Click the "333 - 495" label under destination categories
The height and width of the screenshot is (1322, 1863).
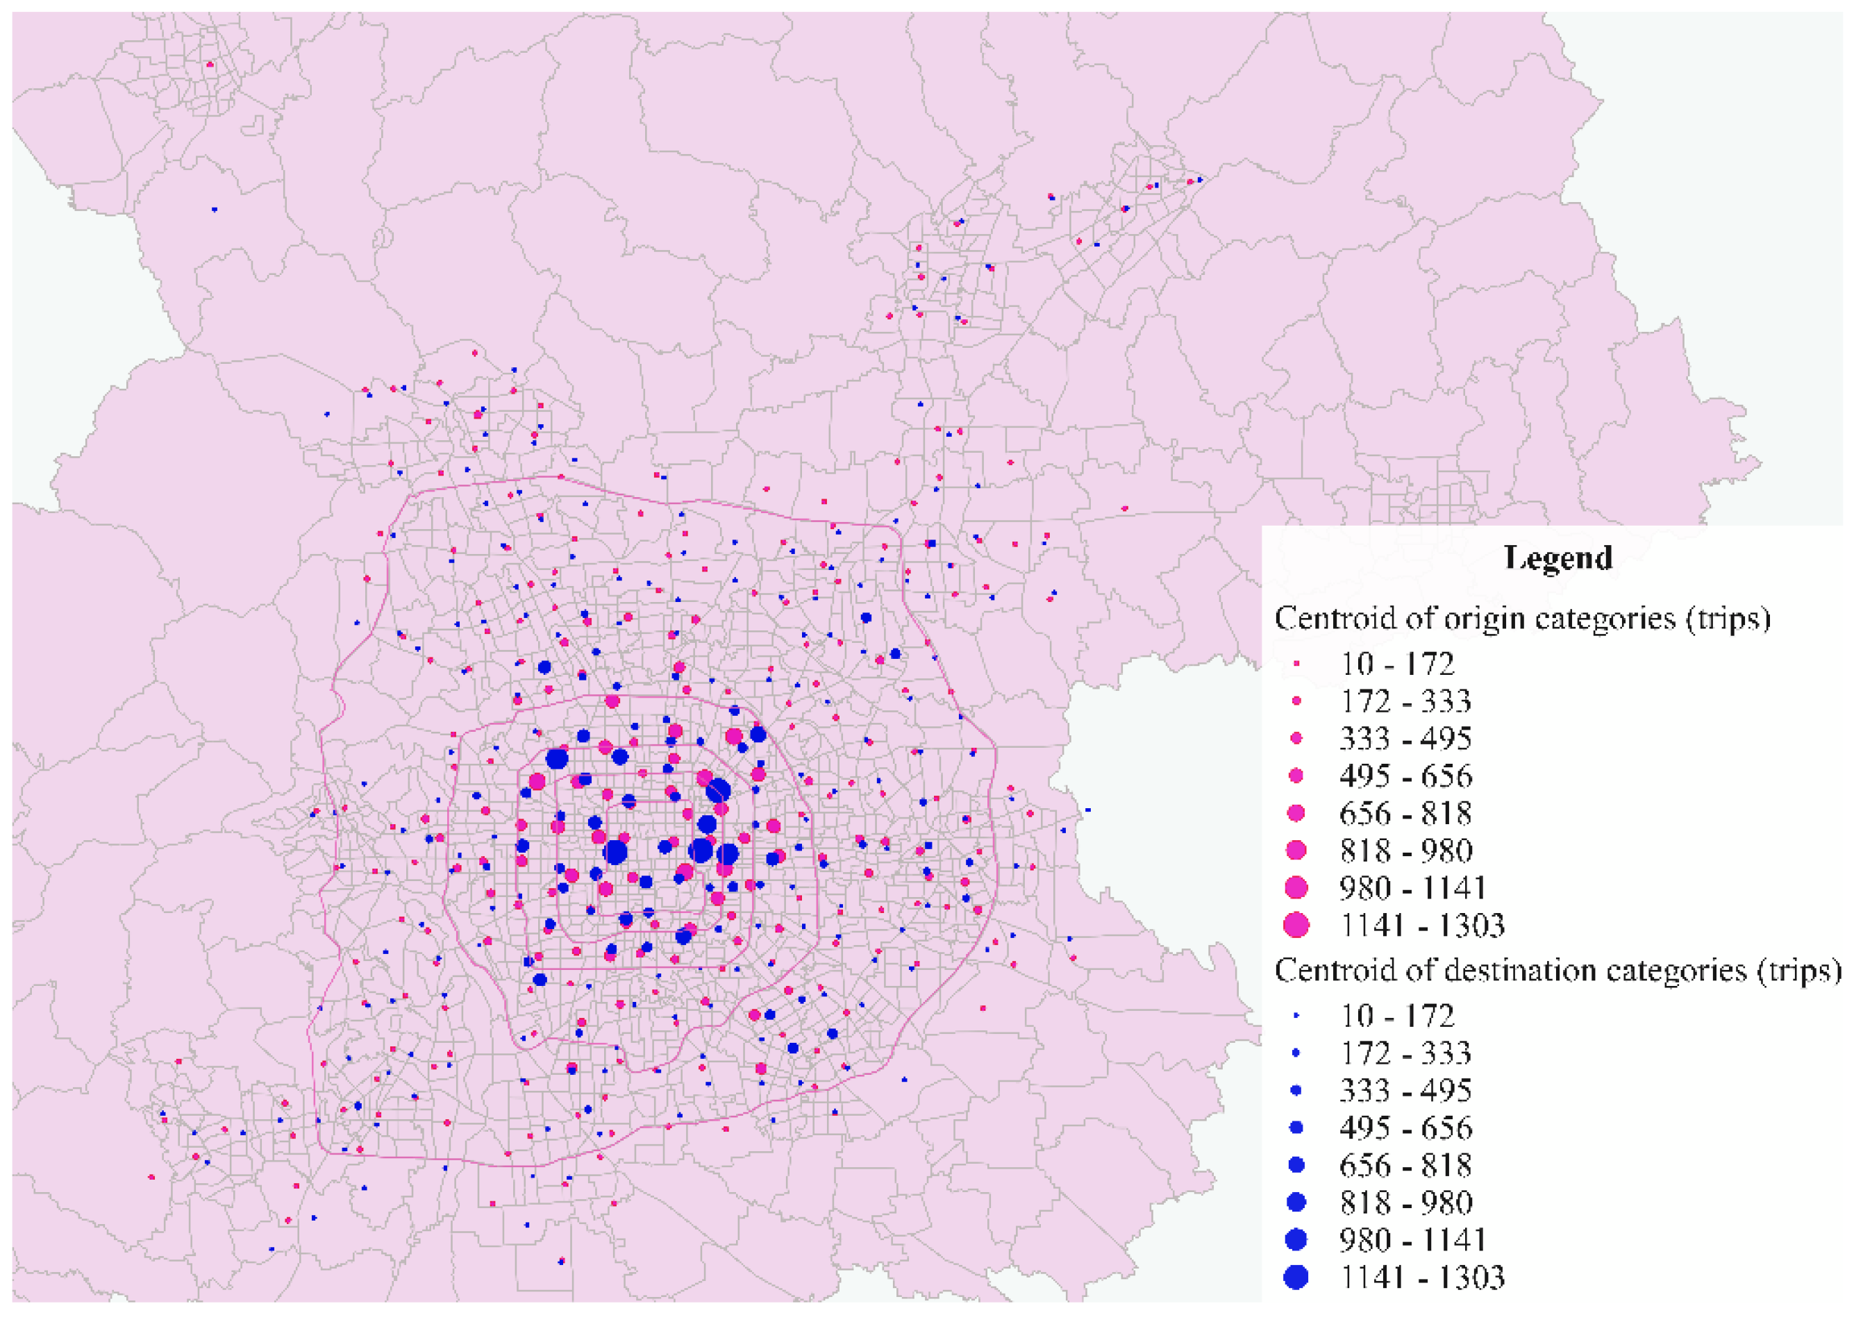tap(1405, 1091)
